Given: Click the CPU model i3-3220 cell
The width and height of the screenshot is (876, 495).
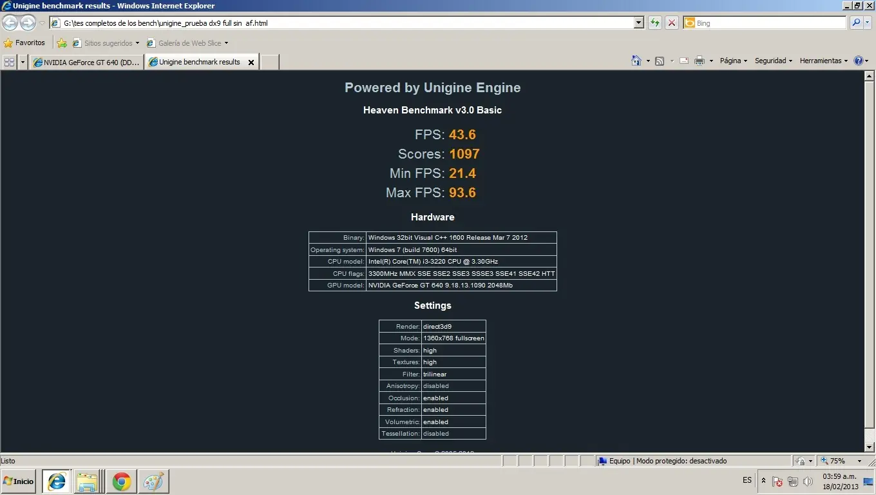Looking at the screenshot, I should [461, 262].
